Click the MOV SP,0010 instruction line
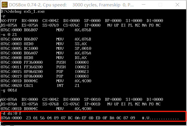Image resolution: width=187 pixels, height=126 pixels. point(46,48)
